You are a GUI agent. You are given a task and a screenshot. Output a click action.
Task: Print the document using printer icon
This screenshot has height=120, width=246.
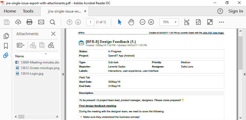29,22
